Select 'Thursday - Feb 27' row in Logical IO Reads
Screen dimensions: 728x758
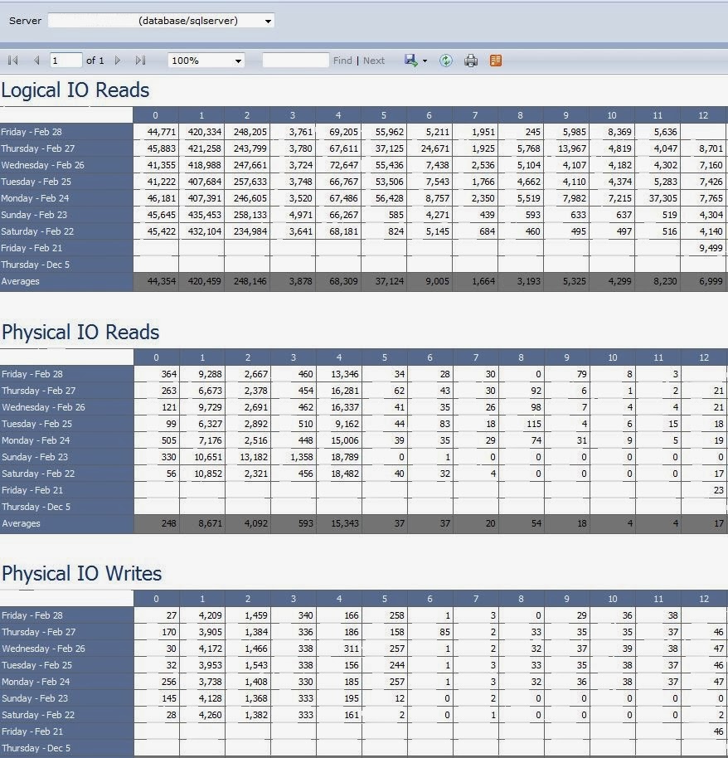coord(66,148)
